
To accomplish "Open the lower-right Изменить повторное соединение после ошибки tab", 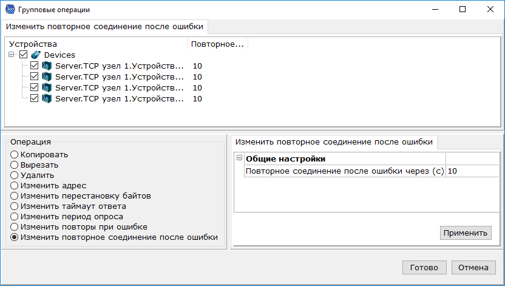I will pyautogui.click(x=334, y=142).
